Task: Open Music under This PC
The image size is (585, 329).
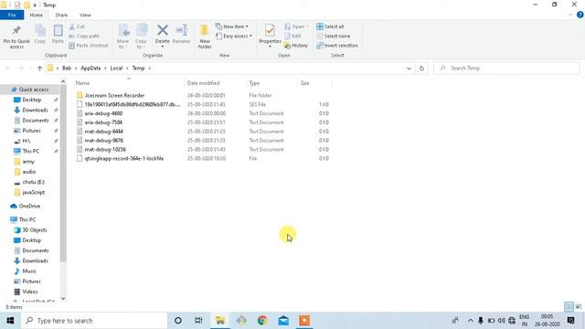Action: 28,271
